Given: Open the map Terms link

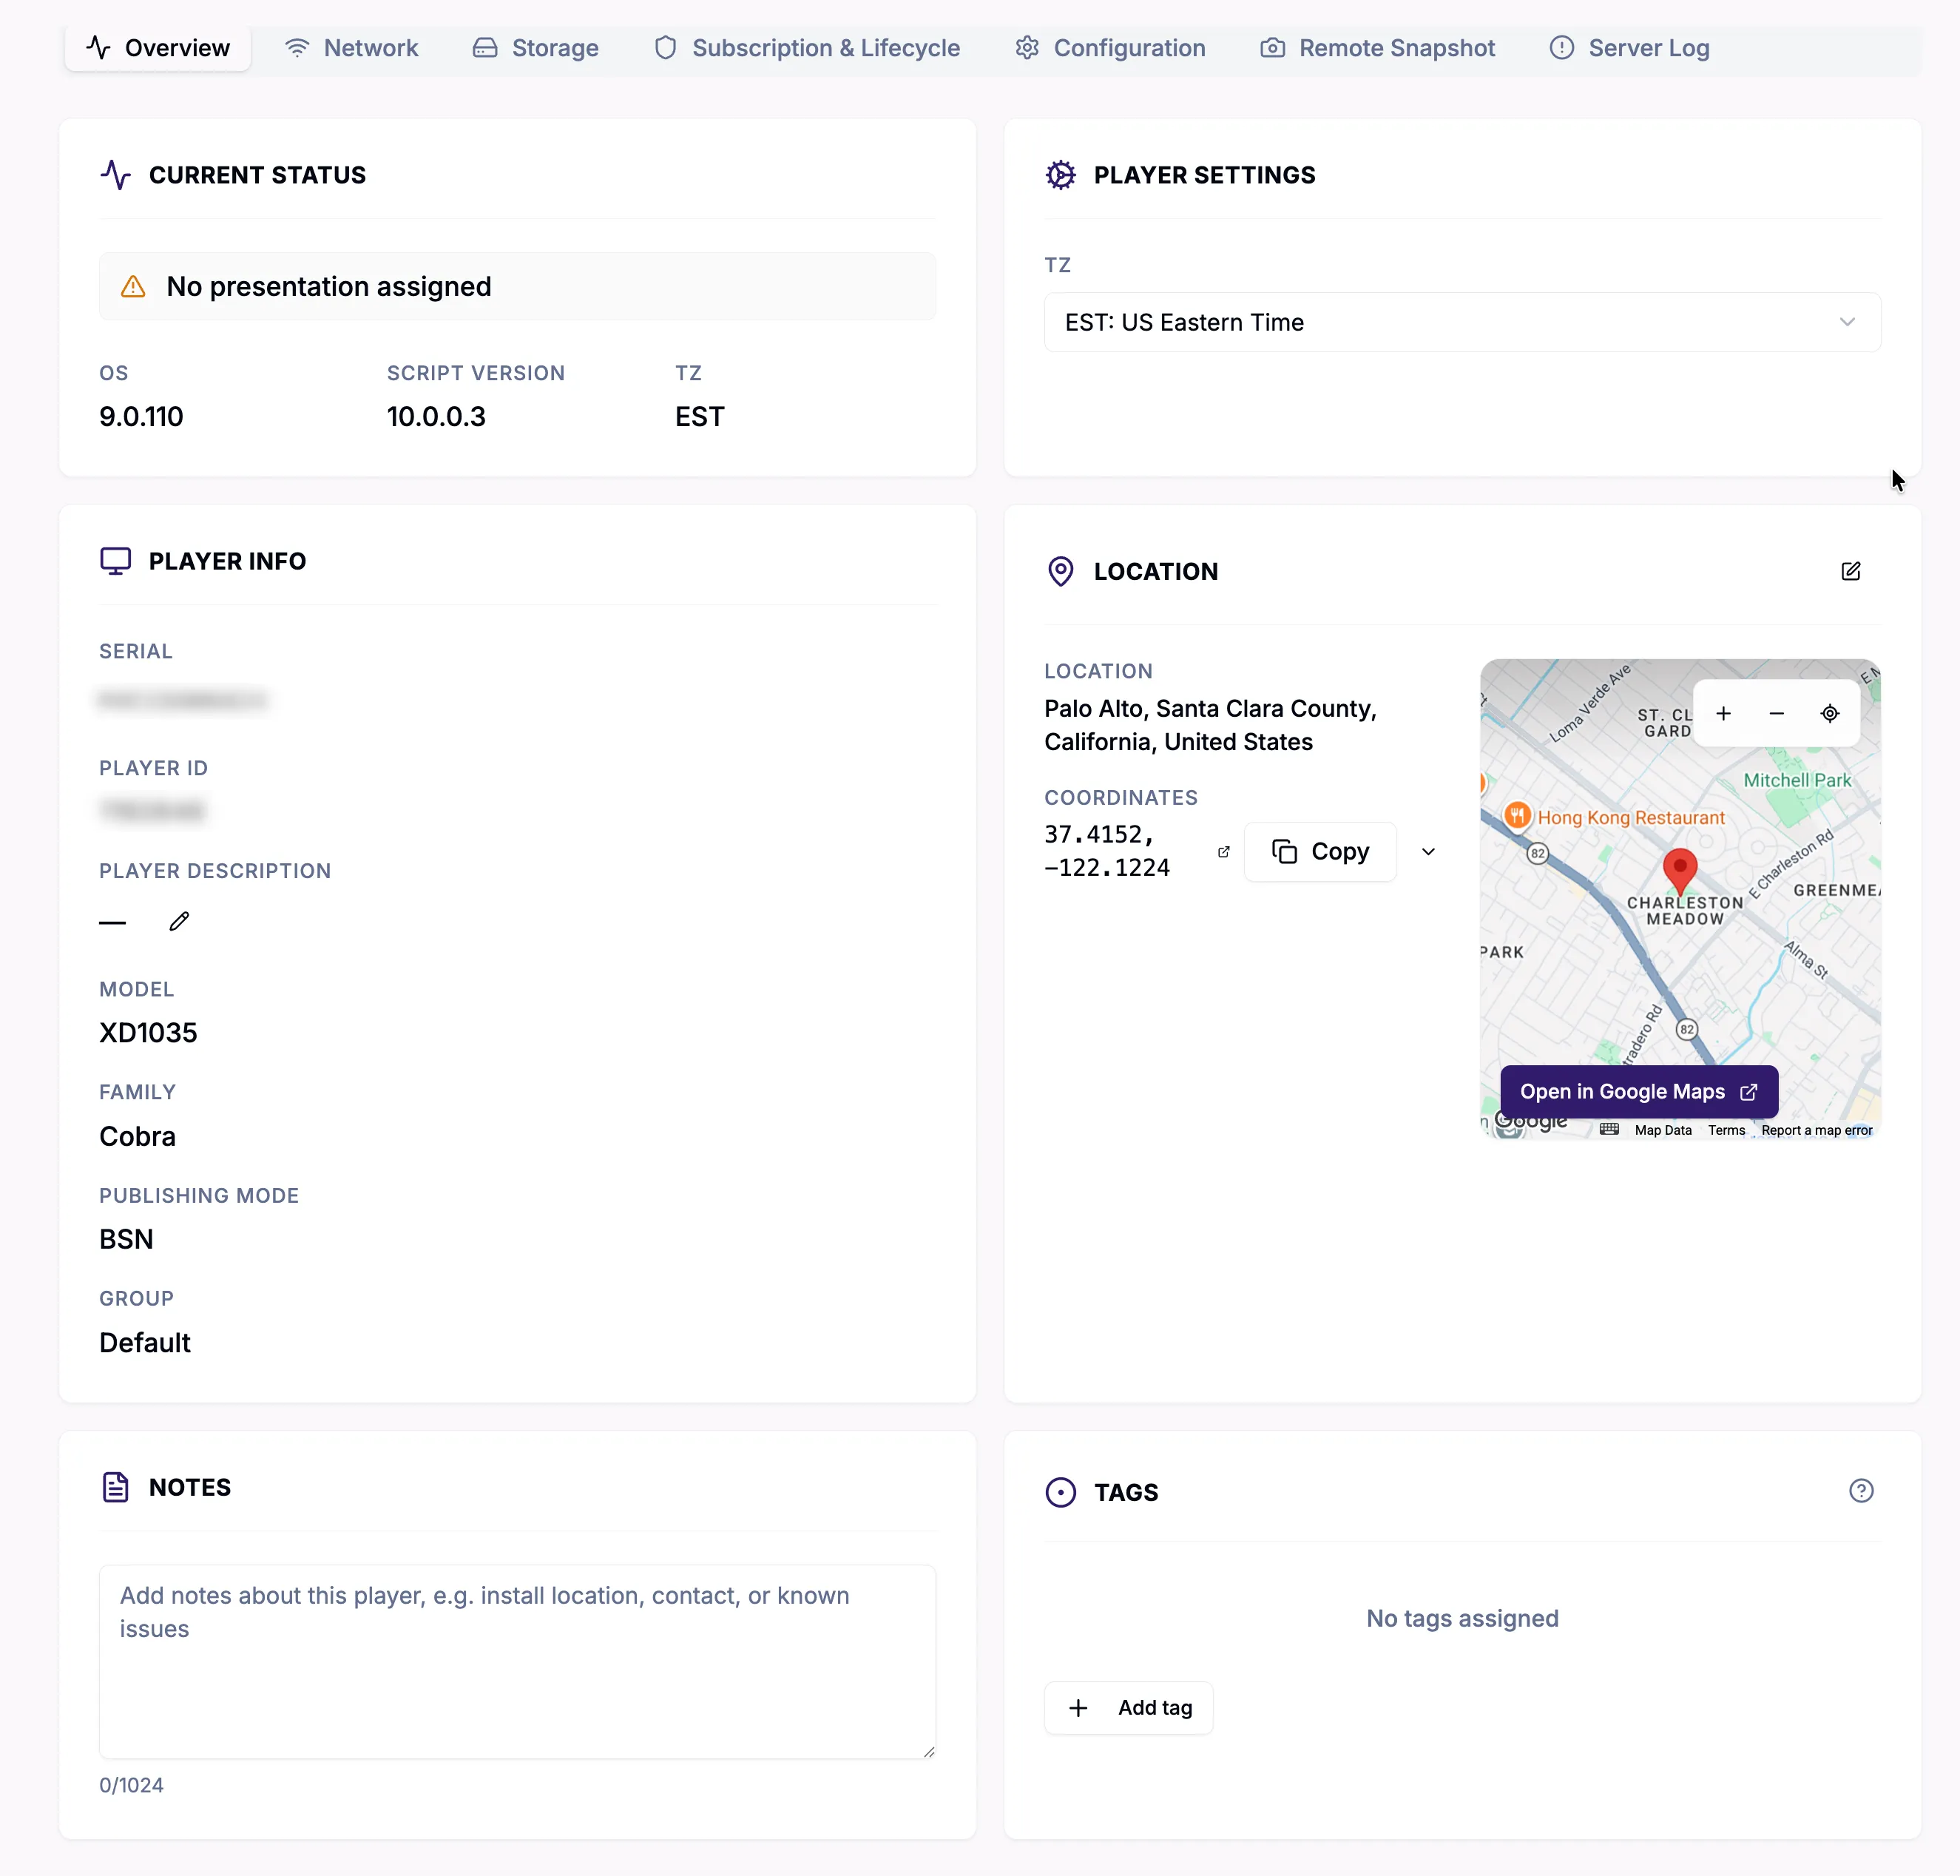Looking at the screenshot, I should point(1726,1129).
